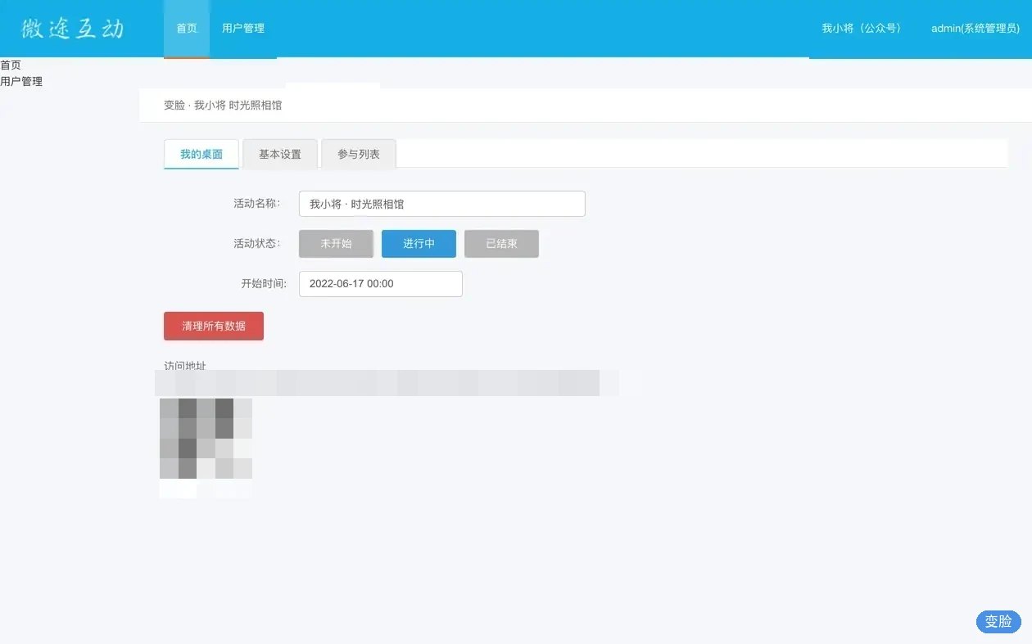The image size is (1032, 644).
Task: Click the 变脸 floating badge button
Action: [x=998, y=621]
